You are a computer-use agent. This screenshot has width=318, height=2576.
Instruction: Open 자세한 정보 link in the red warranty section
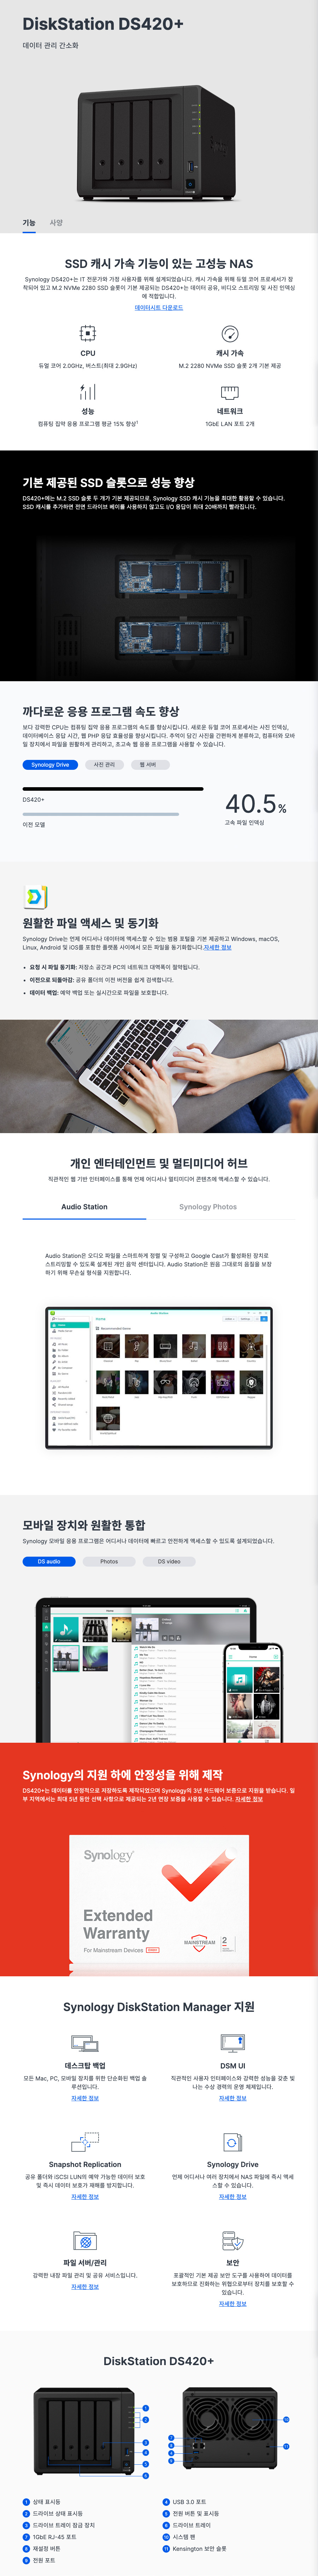(249, 1799)
